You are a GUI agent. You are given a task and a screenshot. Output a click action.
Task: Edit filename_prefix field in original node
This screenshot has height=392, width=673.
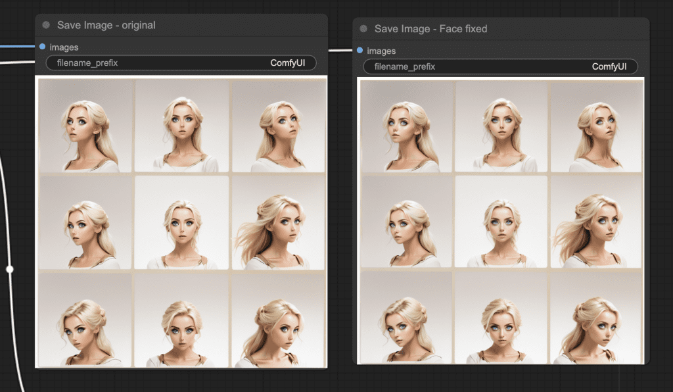click(181, 62)
